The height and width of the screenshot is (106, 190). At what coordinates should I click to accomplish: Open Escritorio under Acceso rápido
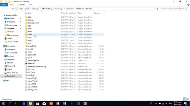[x=11, y=19]
